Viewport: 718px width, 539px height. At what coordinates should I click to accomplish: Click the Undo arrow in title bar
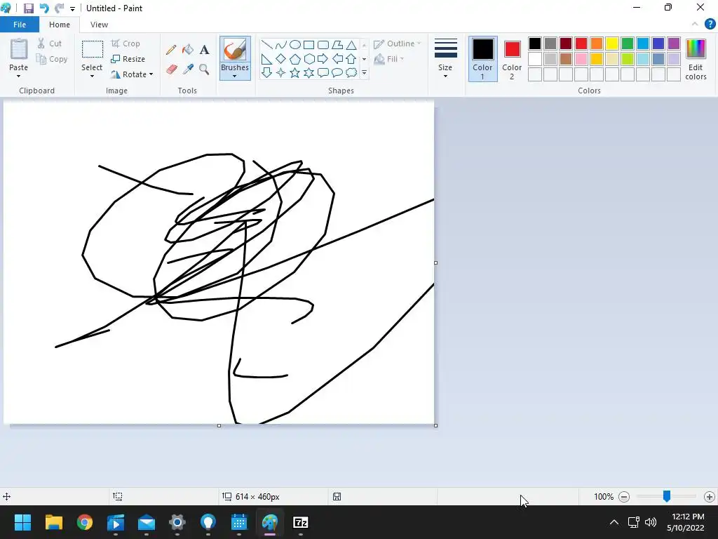click(44, 8)
